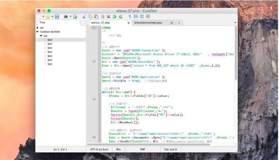Select function doHtml in the tree
279x160 pixels.
[50, 32]
